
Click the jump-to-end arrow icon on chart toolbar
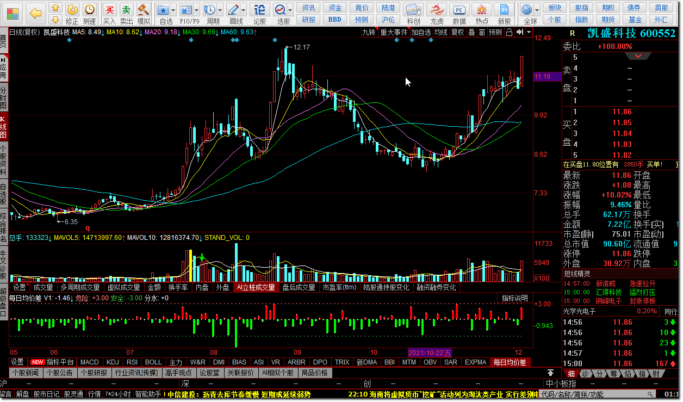click(520, 32)
